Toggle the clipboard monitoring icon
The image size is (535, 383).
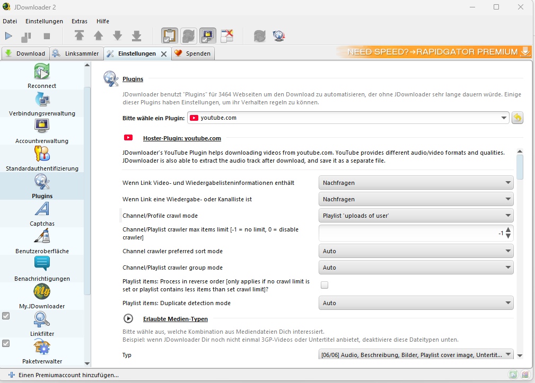tap(170, 36)
